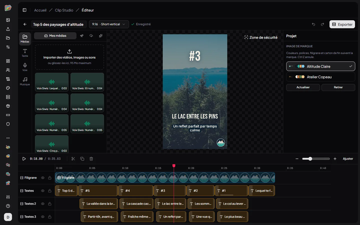Click the undo arrow icon
This screenshot has width=360, height=225.
pyautogui.click(x=313, y=24)
